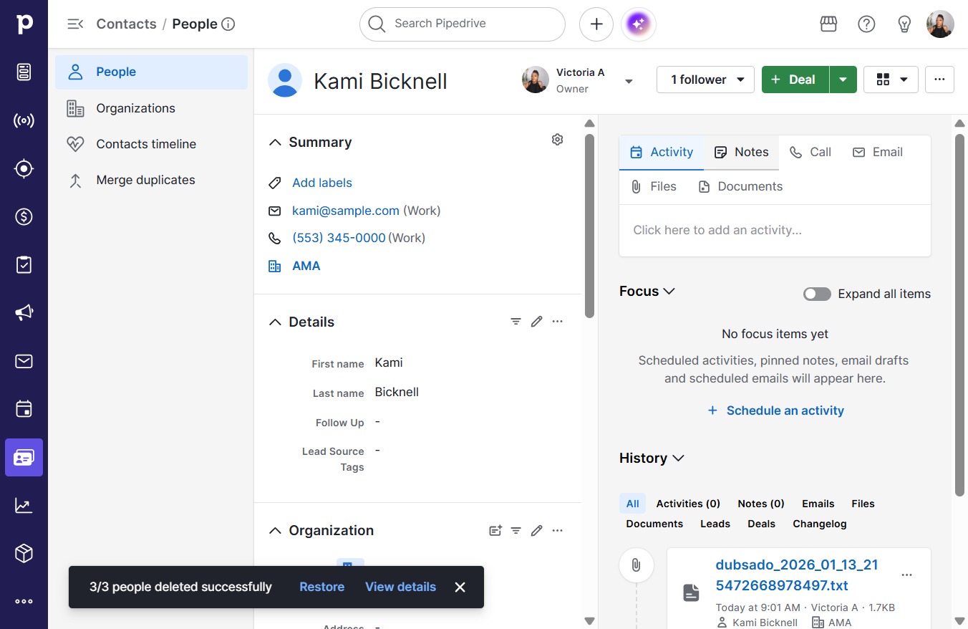Switch to the Files tab in the activity composer

[653, 186]
